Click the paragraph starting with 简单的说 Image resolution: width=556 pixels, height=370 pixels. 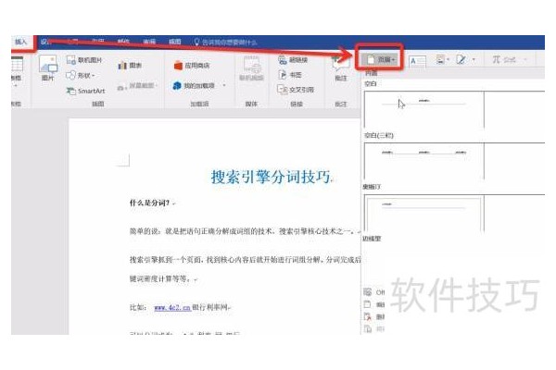[245, 231]
